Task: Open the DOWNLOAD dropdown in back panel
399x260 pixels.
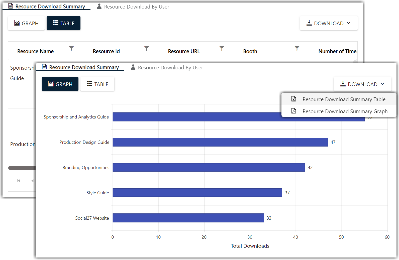Action: tap(329, 23)
